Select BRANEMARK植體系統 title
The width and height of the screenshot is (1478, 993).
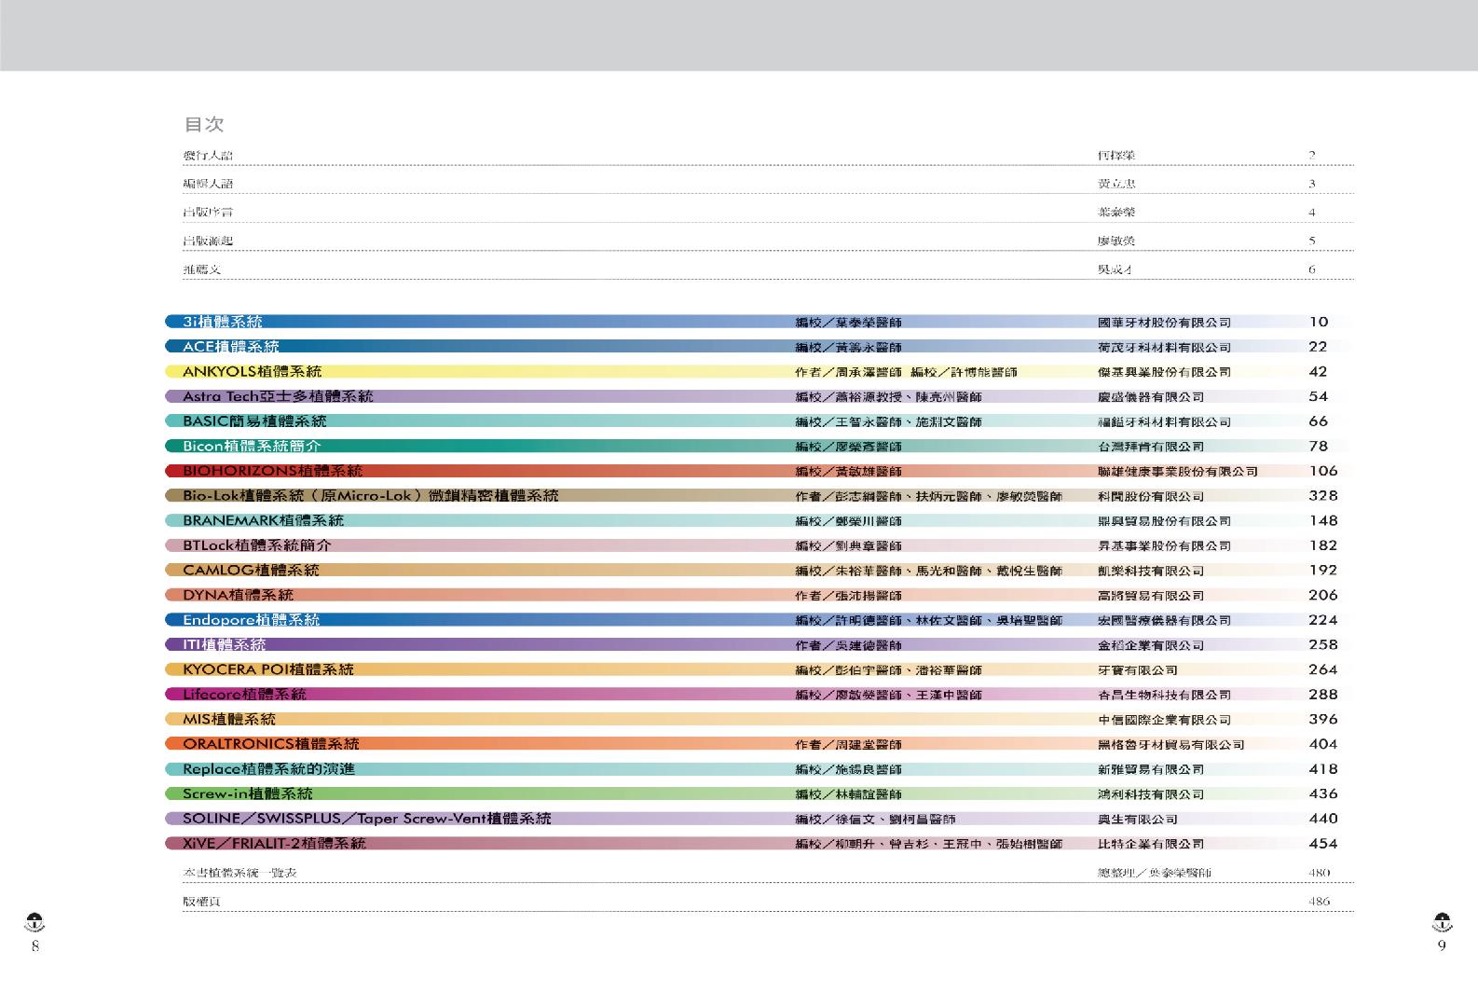point(263,520)
